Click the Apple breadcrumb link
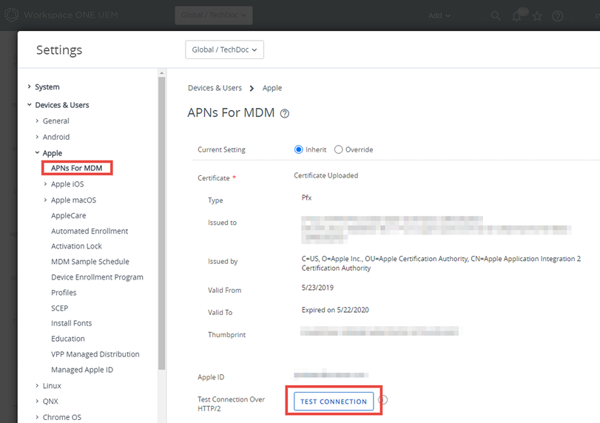 point(272,88)
